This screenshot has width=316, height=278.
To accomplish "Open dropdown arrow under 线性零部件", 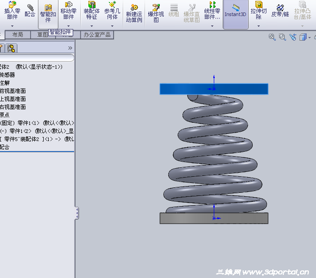I will click(x=212, y=26).
